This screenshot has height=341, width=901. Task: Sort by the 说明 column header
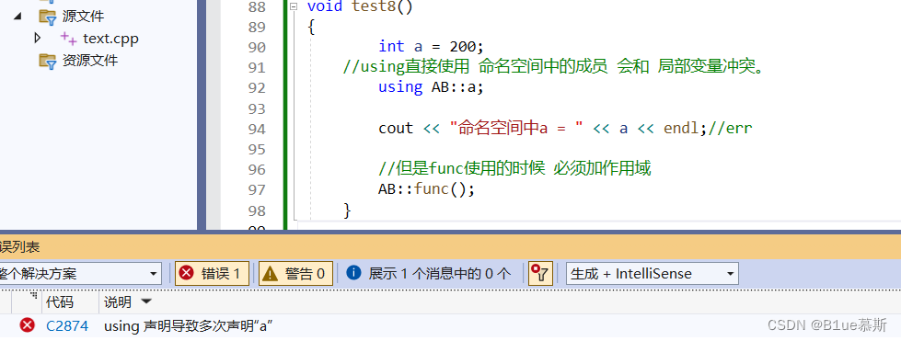(118, 302)
